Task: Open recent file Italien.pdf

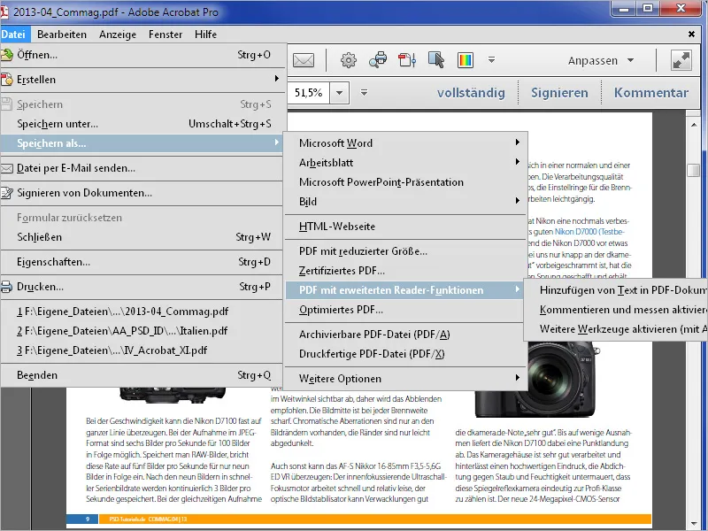Action: 143,331
